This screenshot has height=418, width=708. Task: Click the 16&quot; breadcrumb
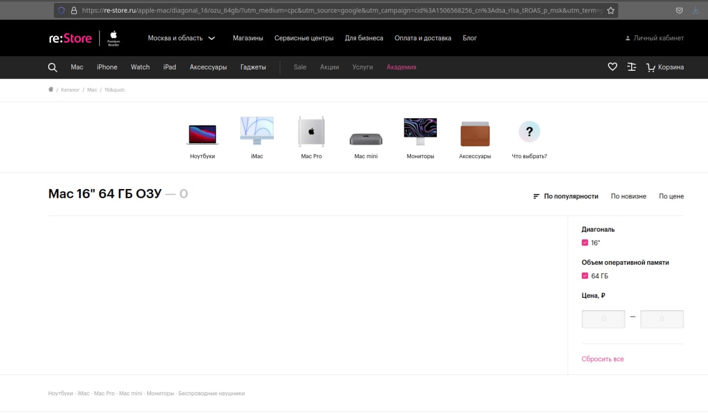(x=114, y=90)
